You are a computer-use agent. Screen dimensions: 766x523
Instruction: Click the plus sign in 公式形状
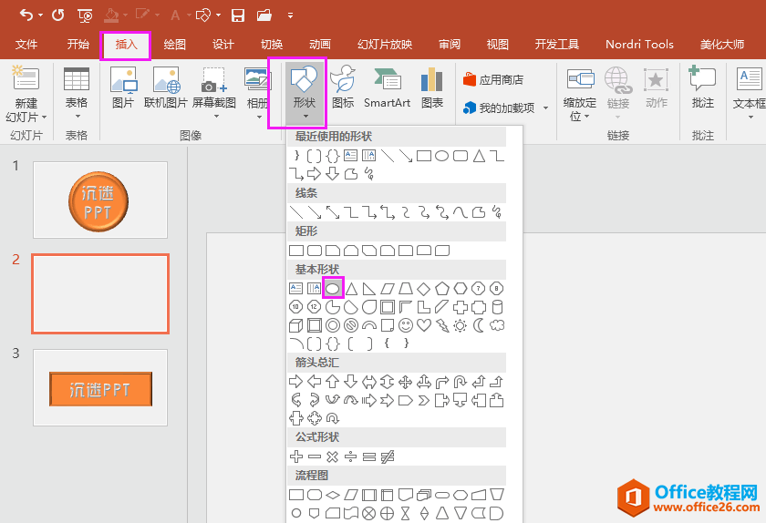(x=295, y=456)
